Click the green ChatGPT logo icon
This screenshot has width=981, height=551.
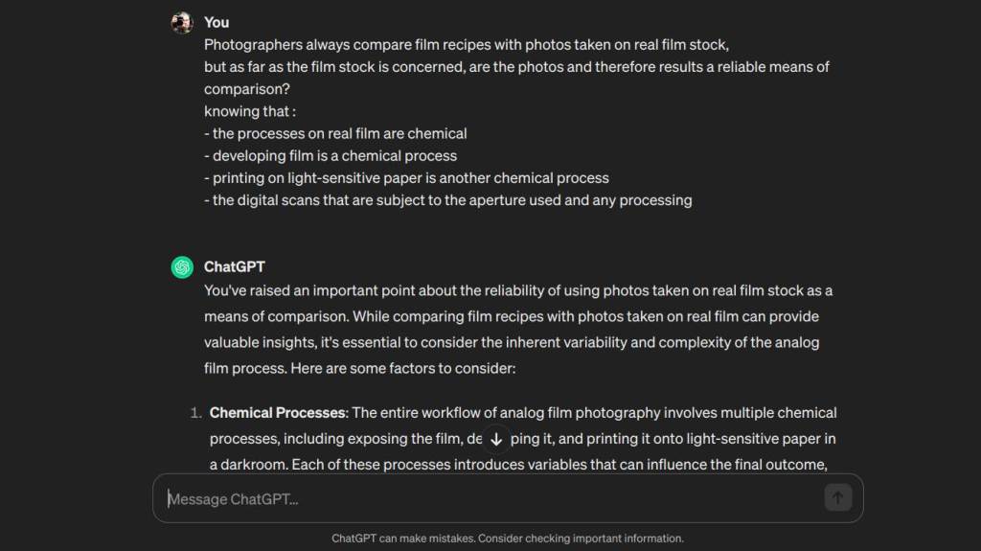pos(182,267)
